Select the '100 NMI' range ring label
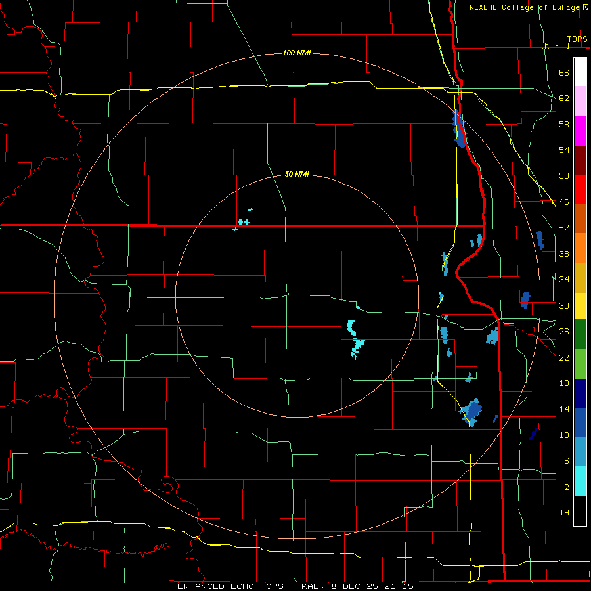This screenshot has width=591, height=591. coord(297,53)
